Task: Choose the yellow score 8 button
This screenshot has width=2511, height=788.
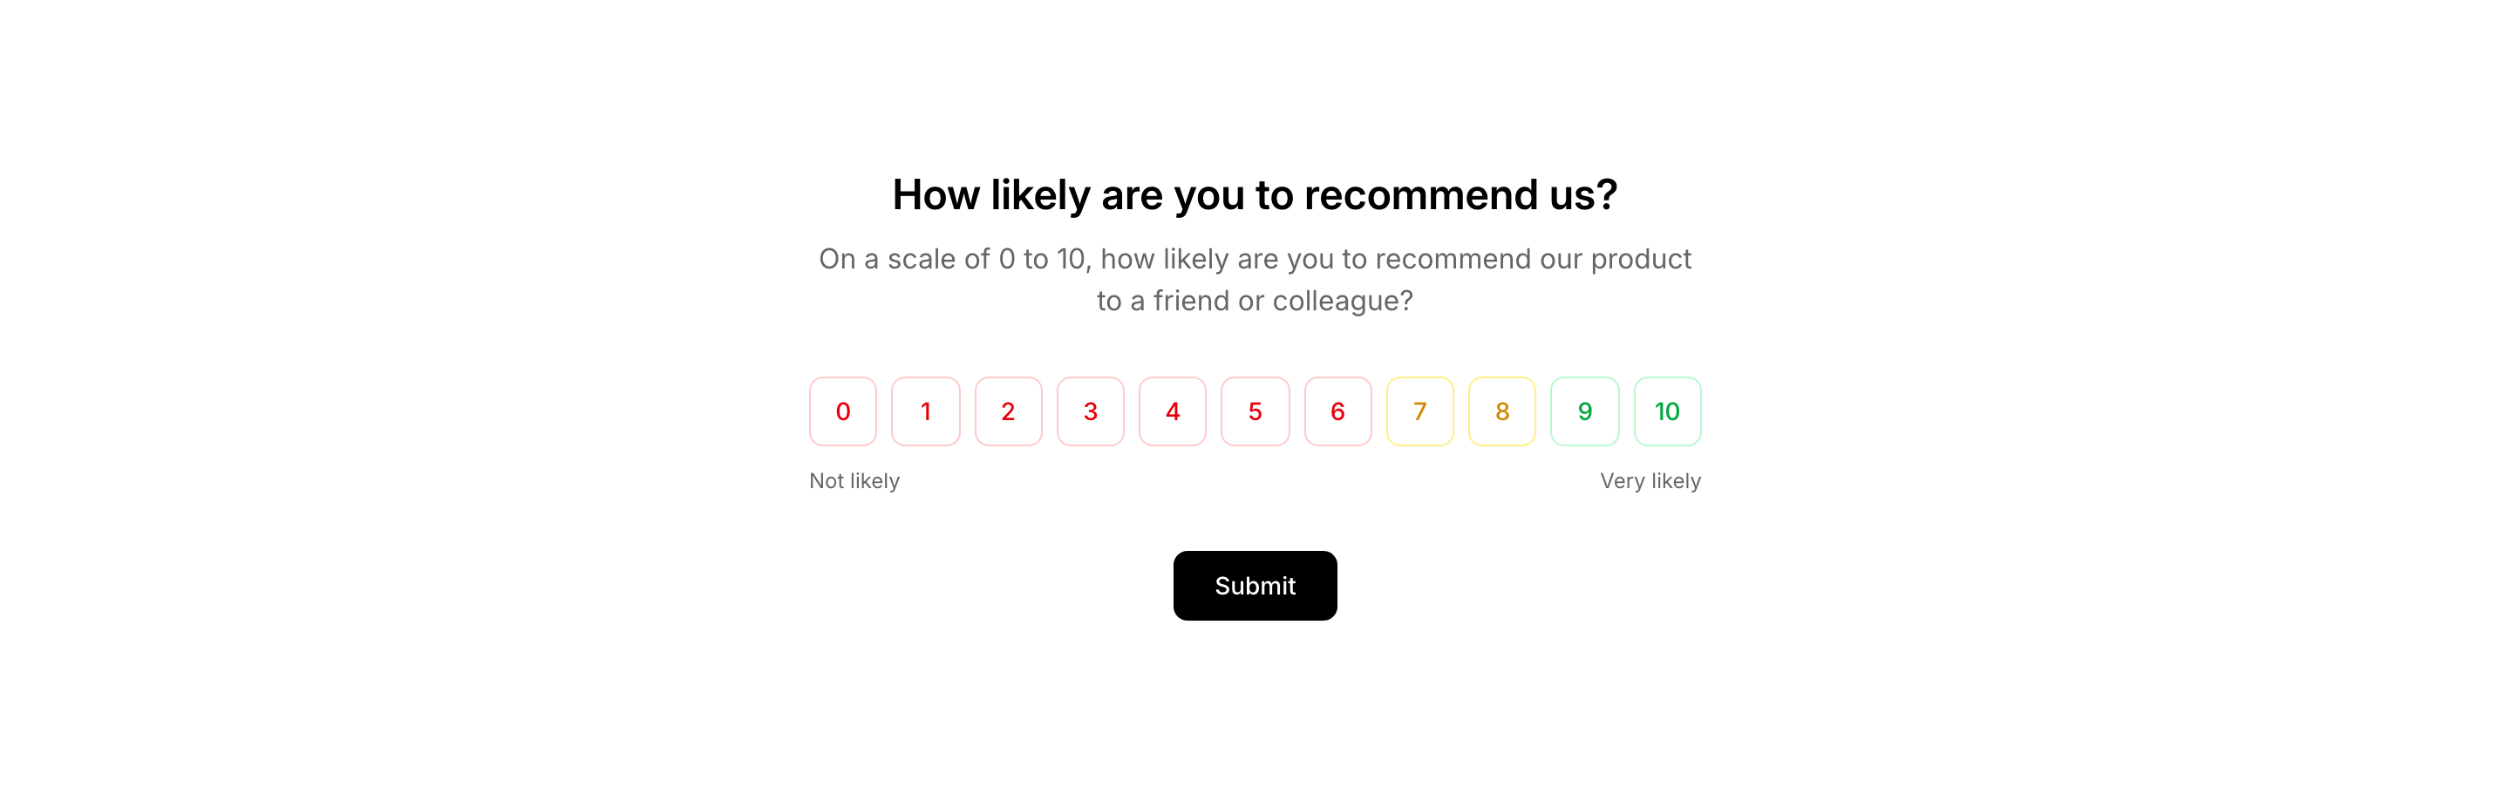Action: 1501,411
